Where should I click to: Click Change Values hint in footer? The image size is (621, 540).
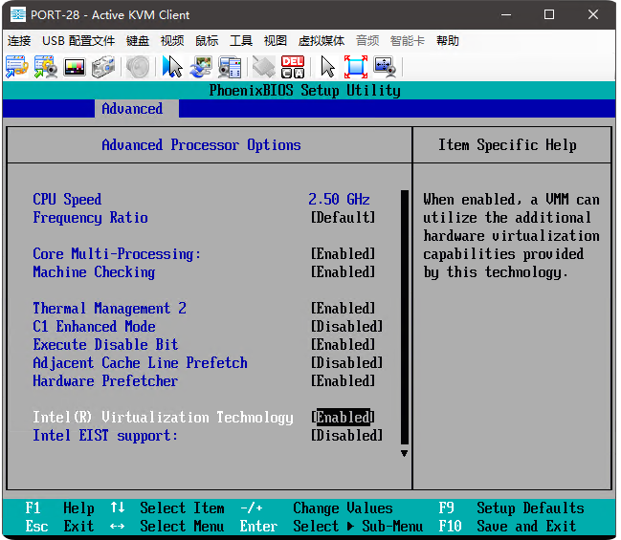click(x=343, y=508)
